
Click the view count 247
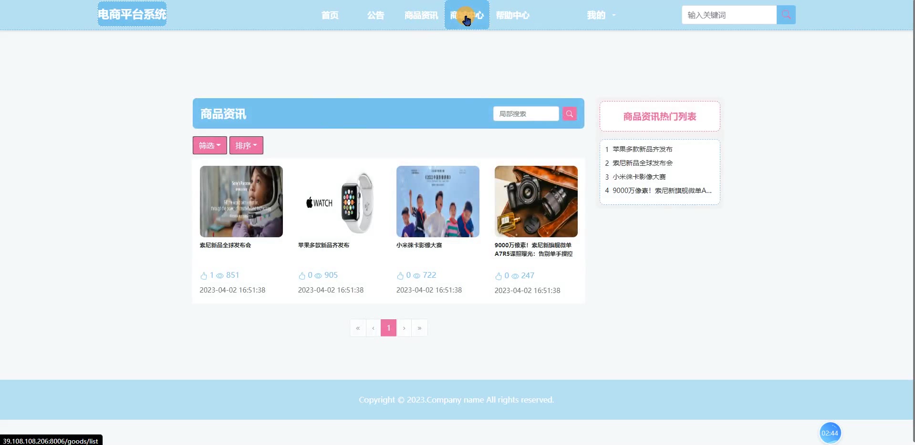pyautogui.click(x=528, y=276)
